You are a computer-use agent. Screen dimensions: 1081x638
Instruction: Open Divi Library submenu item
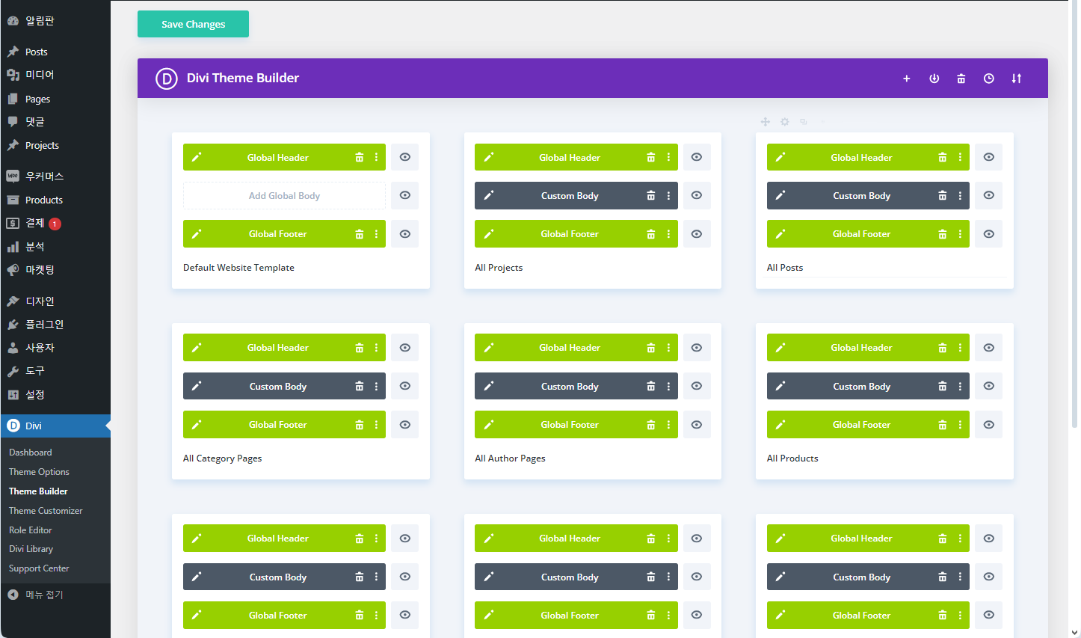click(x=31, y=549)
